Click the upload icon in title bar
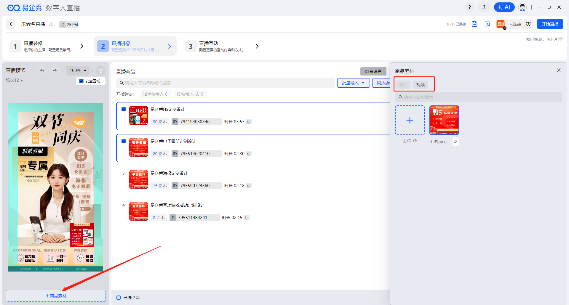569x305 pixels. 484,7
